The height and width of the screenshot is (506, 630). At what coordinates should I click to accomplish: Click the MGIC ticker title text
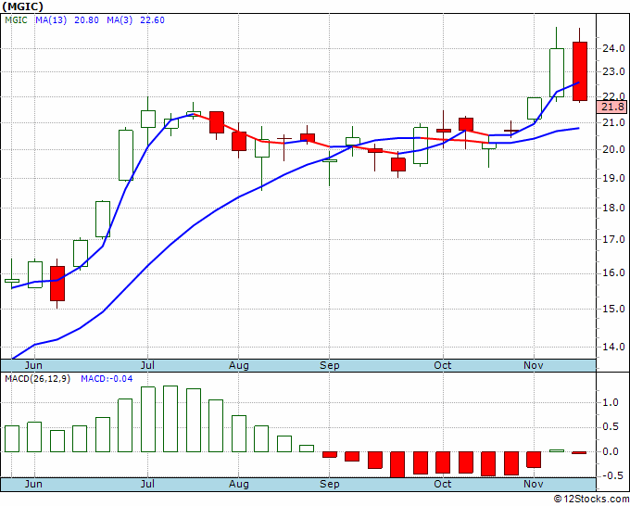(x=22, y=6)
